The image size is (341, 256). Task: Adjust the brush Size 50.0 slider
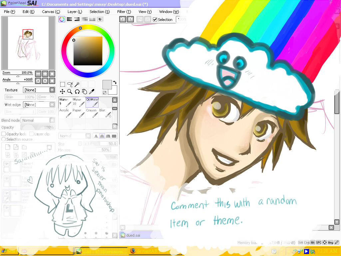coord(100,144)
